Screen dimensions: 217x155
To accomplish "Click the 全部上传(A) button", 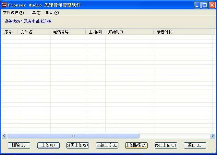I will pos(107,146).
